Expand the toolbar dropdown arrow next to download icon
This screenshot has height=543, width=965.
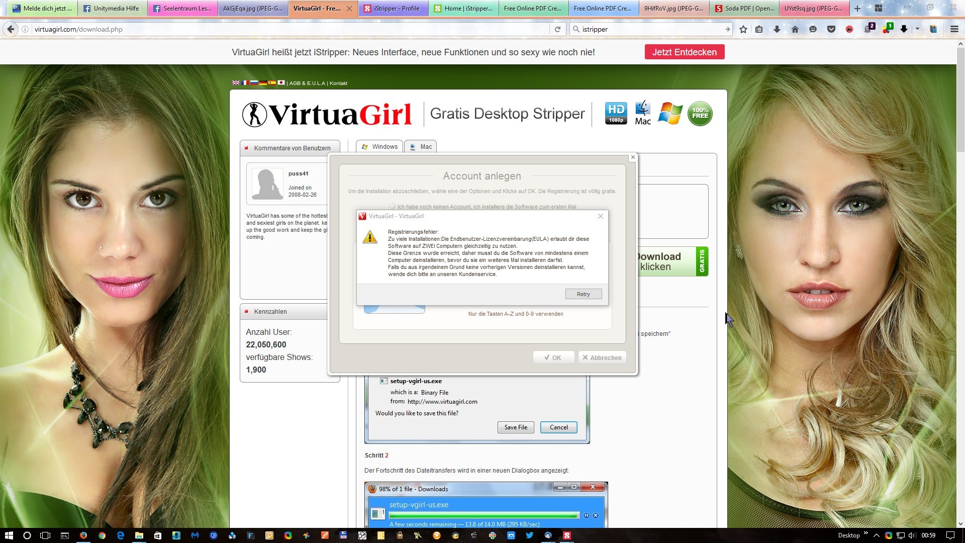917,29
